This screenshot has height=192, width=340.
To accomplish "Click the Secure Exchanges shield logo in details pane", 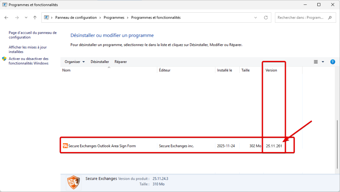I will 74,182.
